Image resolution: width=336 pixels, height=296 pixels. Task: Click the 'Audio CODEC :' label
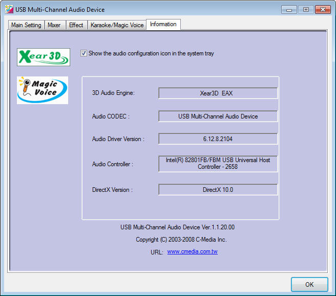[x=111, y=116]
